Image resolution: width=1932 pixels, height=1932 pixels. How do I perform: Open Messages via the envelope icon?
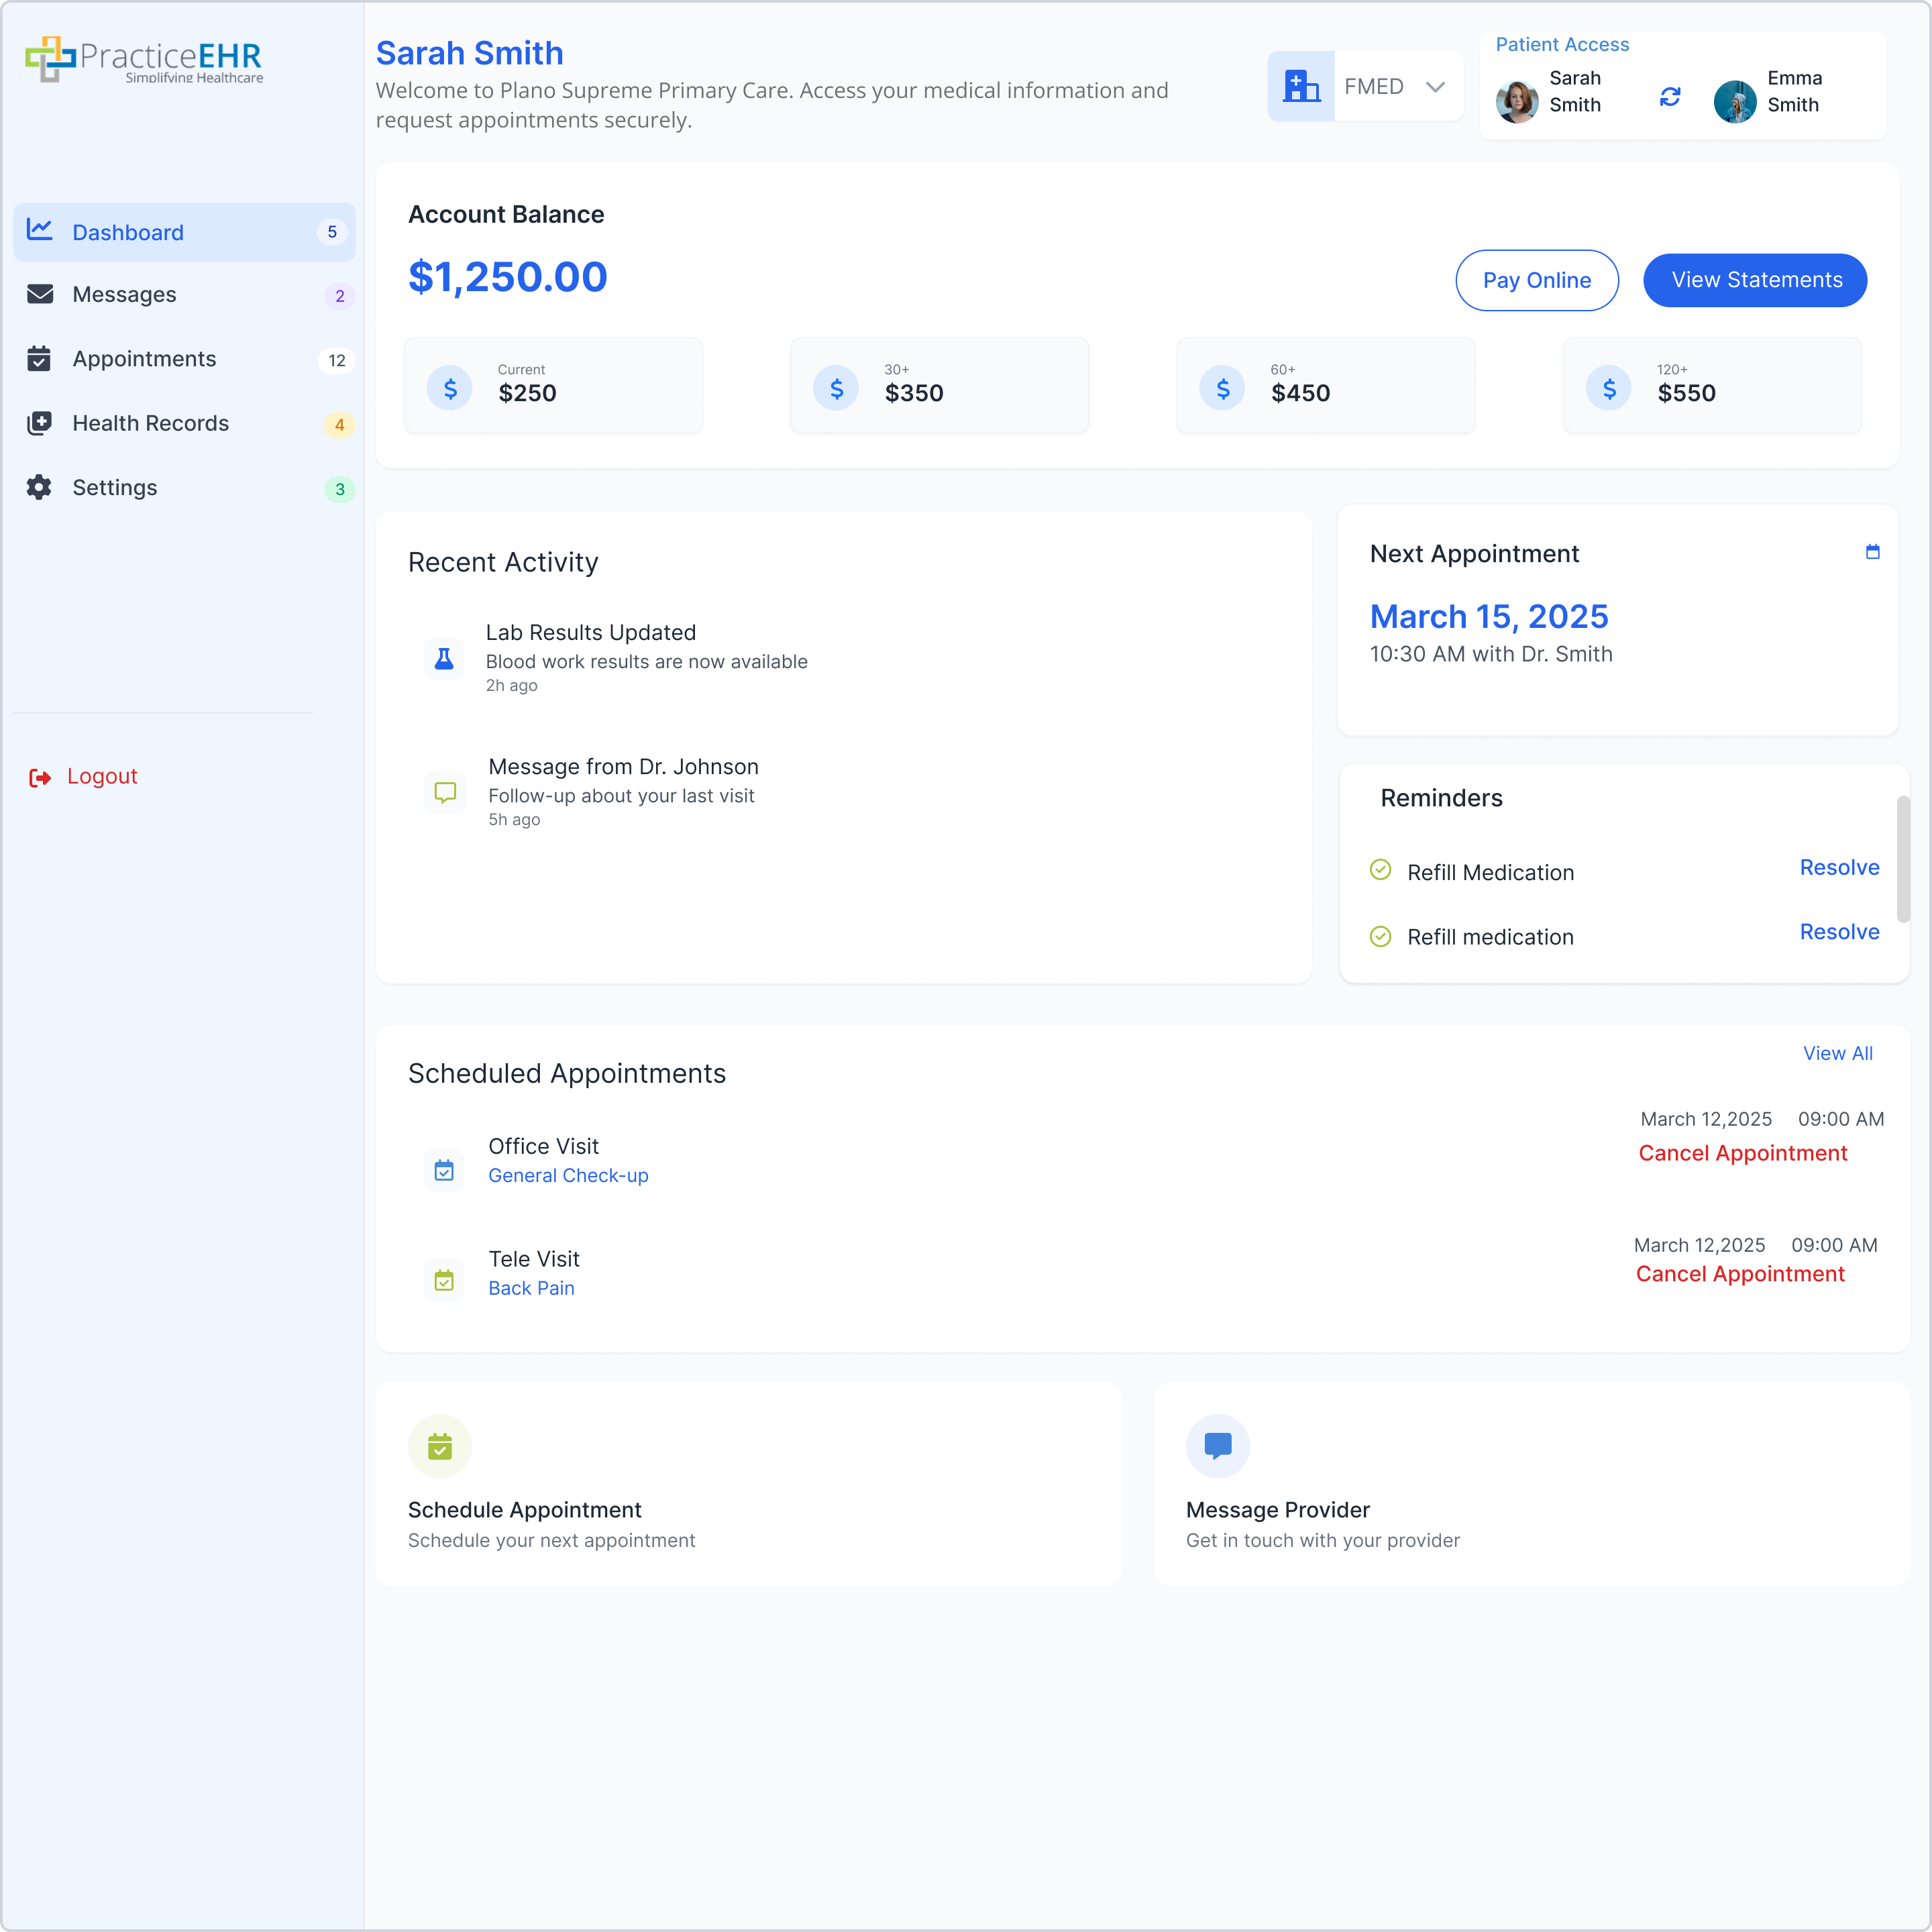coord(40,294)
